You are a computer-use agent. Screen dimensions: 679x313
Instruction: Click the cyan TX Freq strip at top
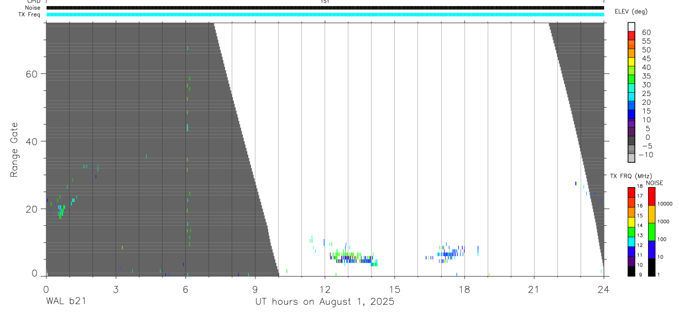(x=325, y=14)
